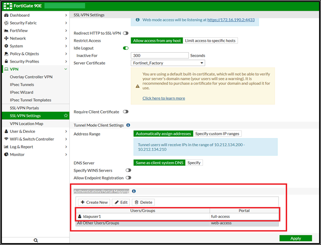
Task: Follow the 'Click here to learn more' link
Action: pyautogui.click(x=164, y=98)
